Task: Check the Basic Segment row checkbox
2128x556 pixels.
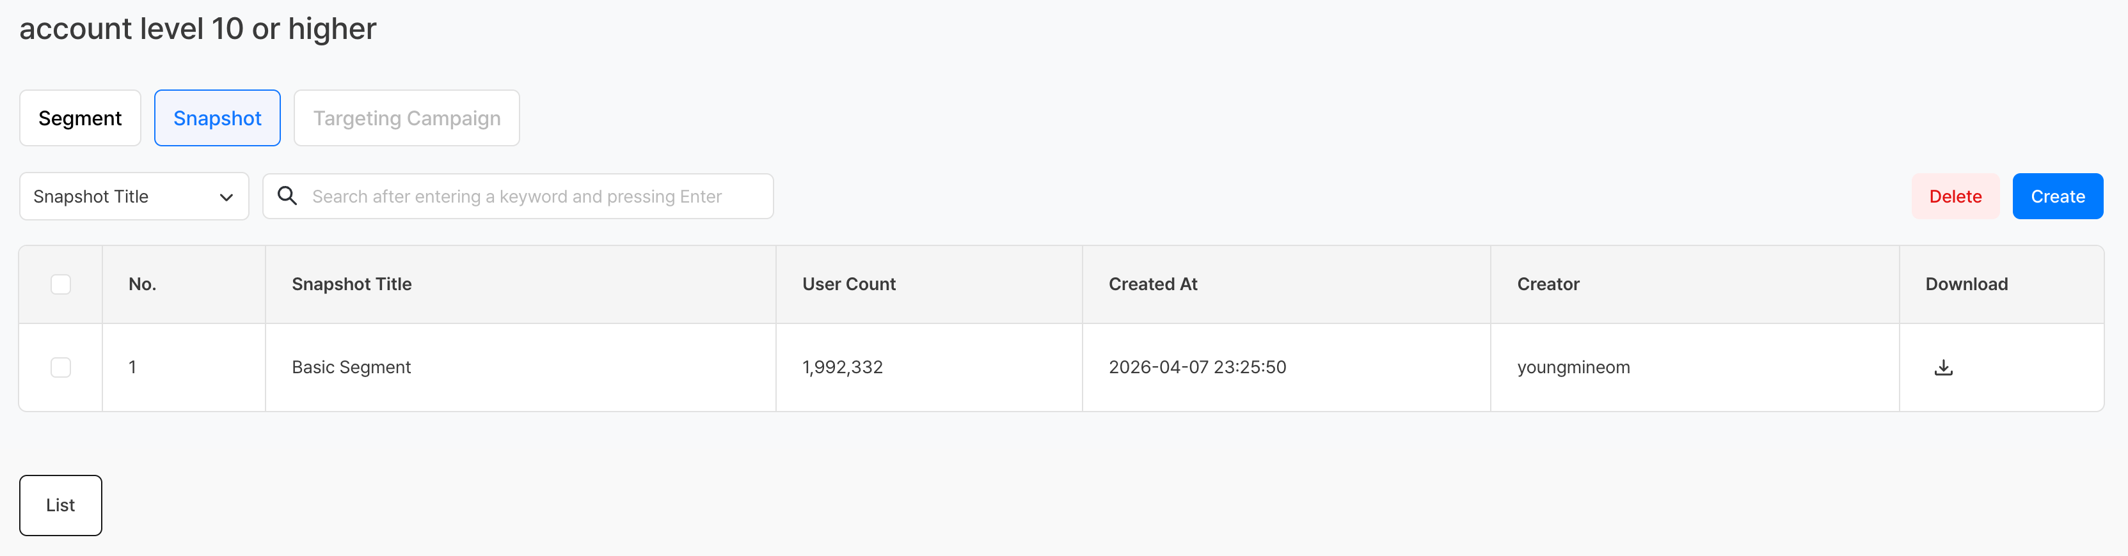Action: point(60,368)
